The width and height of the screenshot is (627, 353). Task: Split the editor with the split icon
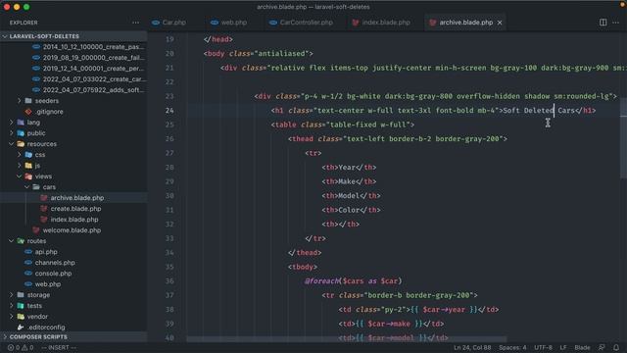[x=603, y=23]
